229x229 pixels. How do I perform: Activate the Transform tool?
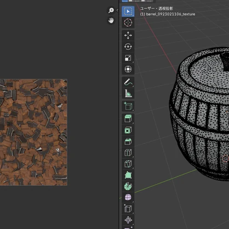coord(128,69)
